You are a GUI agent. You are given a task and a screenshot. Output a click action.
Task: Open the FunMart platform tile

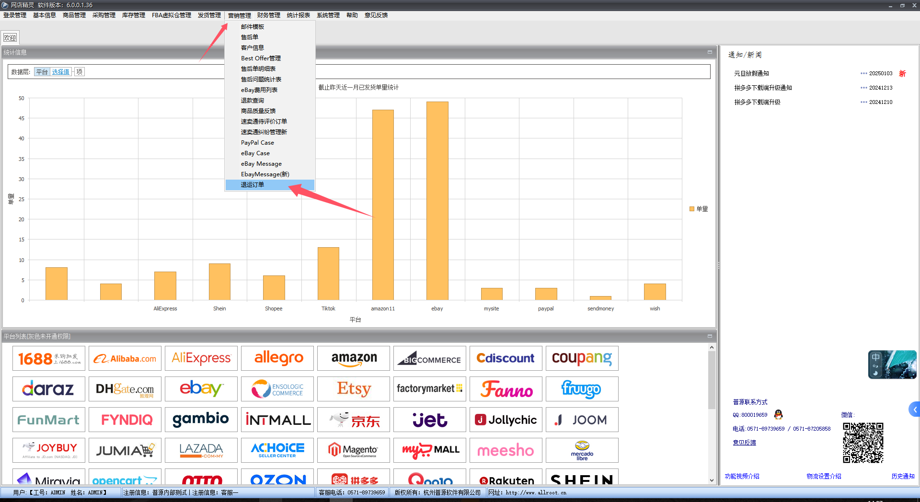[x=49, y=420]
